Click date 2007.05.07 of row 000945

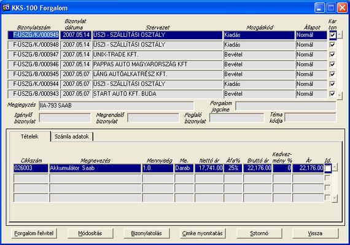pos(76,74)
